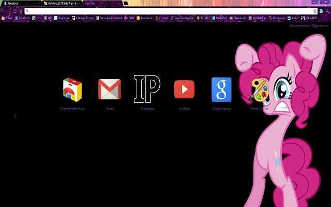This screenshot has height=207, width=331.
Task: Click the extension icon beside the address bar
Action: [321, 11]
